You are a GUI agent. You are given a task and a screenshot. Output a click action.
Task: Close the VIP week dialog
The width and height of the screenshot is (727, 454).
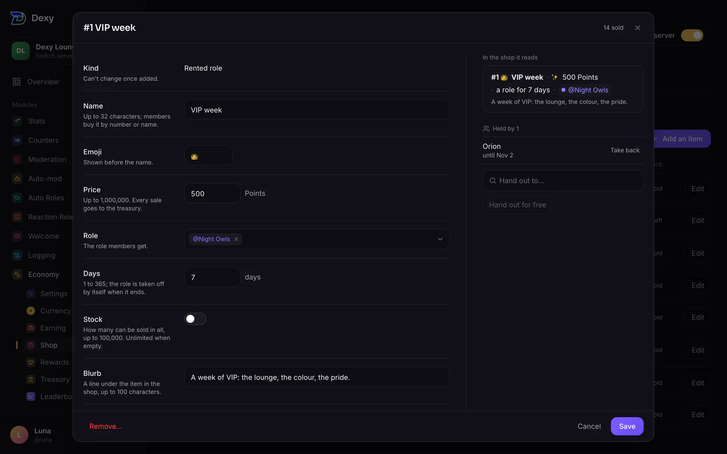coord(637,28)
